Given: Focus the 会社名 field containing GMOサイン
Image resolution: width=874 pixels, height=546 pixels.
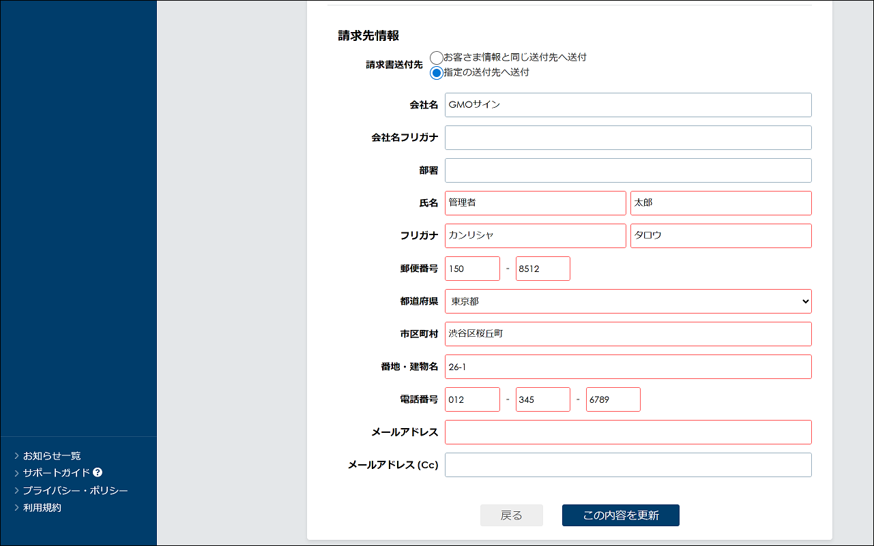Looking at the screenshot, I should (628, 105).
